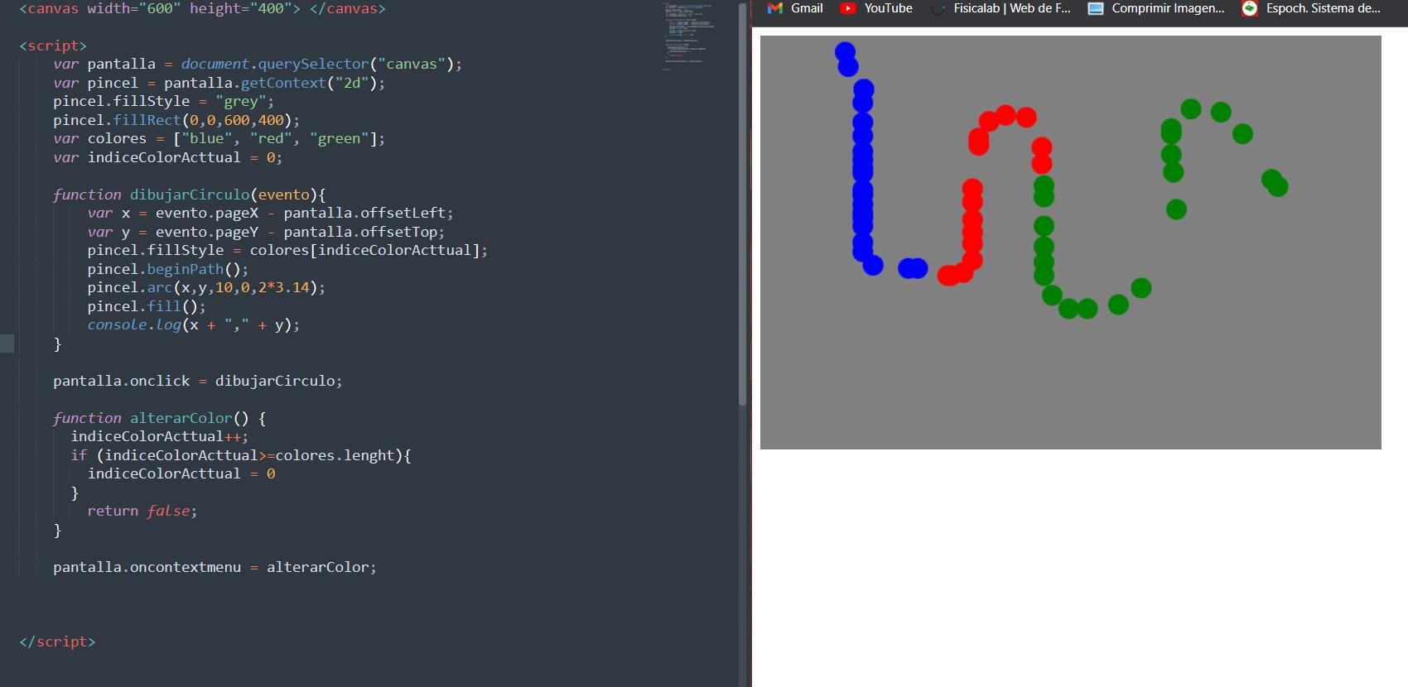Click 'oncontextmenu' in the last code line

(186, 567)
